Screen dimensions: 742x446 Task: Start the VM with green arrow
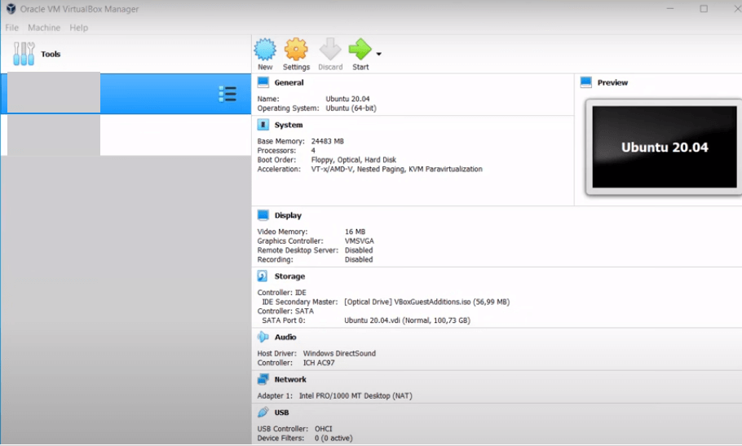[x=360, y=49]
